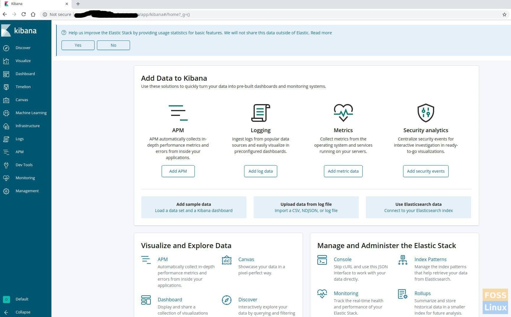Screen dimensions: 511x317
Task: Click the Kibana logo in sidebar
Action: 19,30
